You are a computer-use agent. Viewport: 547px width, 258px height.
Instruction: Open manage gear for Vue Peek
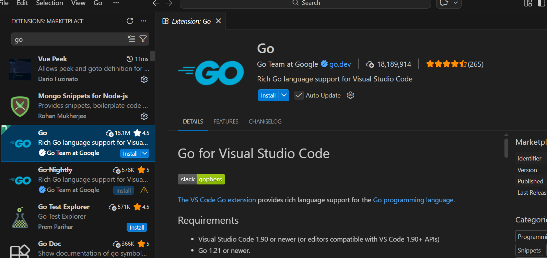[144, 79]
